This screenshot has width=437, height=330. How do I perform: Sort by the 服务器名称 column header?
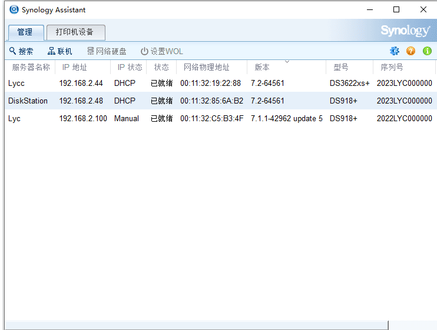(x=31, y=67)
